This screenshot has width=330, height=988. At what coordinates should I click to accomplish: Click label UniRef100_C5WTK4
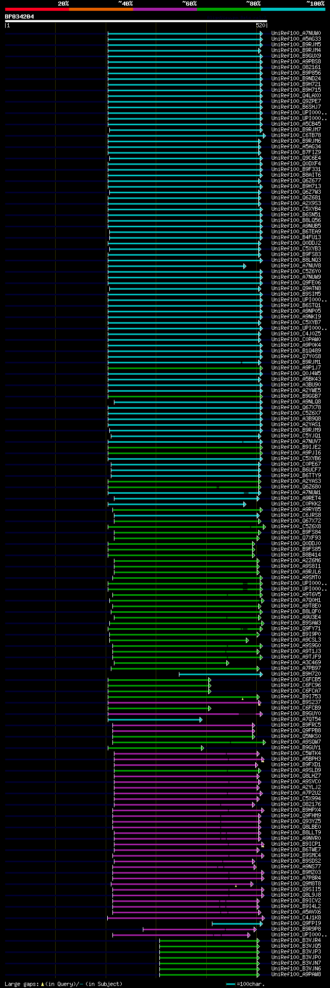pos(296,753)
